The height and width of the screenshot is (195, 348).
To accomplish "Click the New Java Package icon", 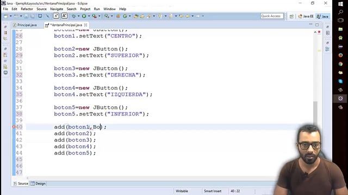I will [x=118, y=16].
